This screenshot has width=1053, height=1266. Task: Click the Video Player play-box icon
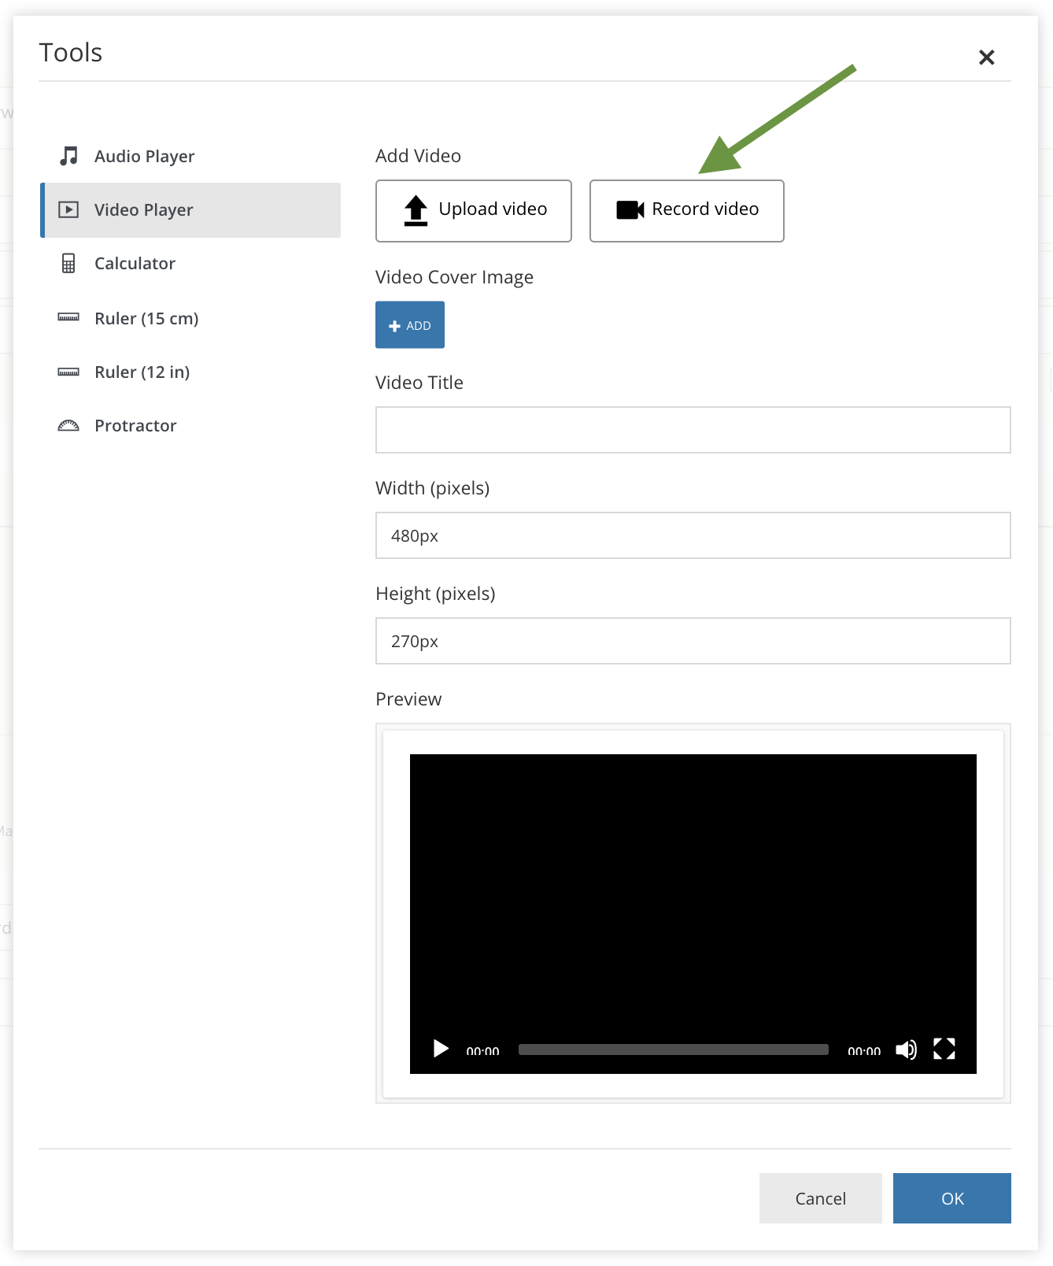tap(69, 209)
